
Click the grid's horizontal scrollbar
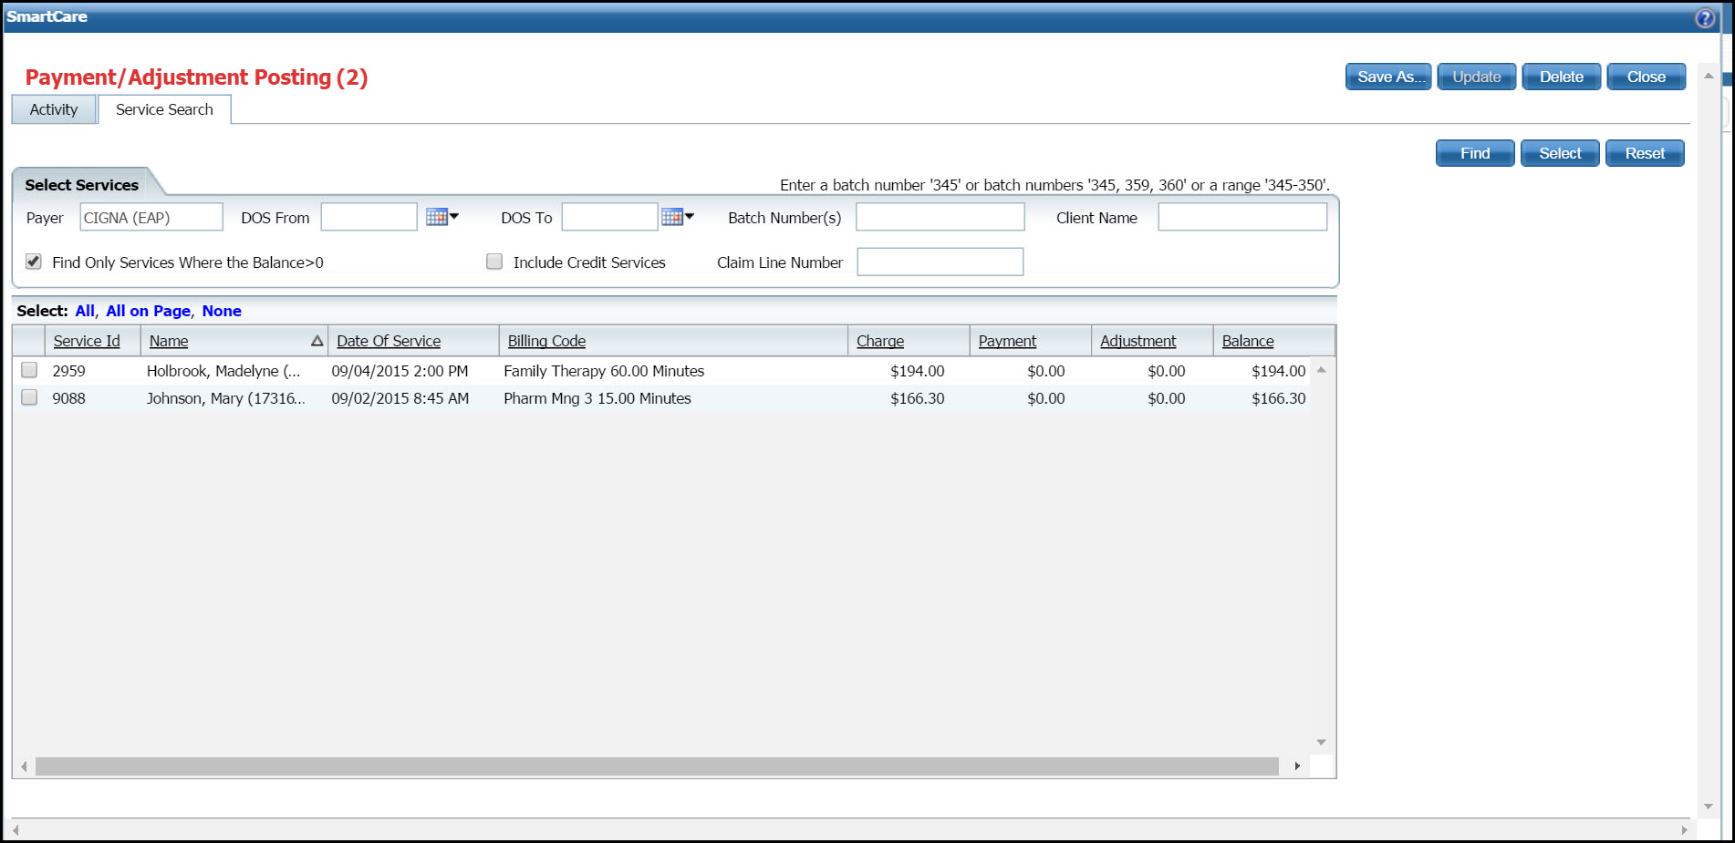point(657,766)
